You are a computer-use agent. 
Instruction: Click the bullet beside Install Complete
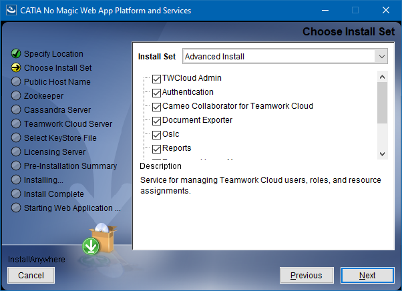coord(16,194)
